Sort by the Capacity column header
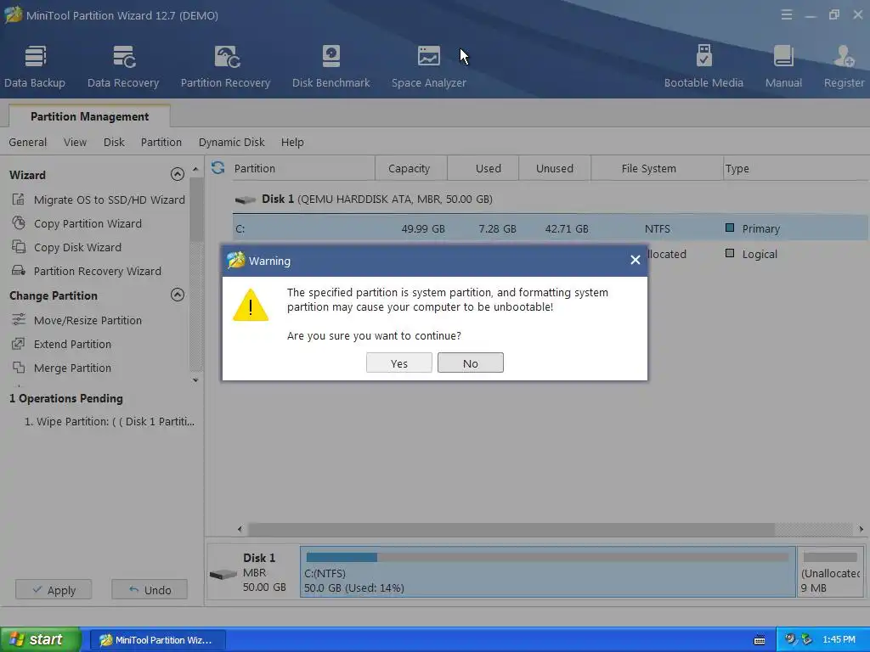Image resolution: width=870 pixels, height=652 pixels. point(410,168)
